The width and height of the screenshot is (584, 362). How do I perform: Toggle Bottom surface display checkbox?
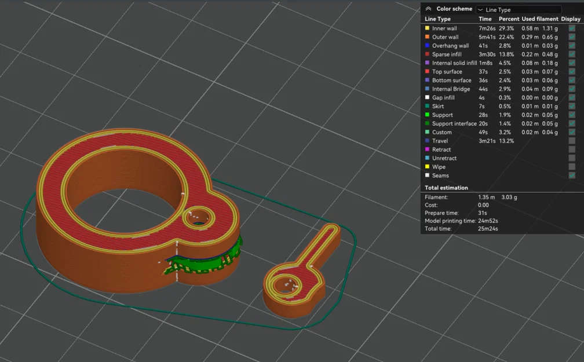point(572,80)
